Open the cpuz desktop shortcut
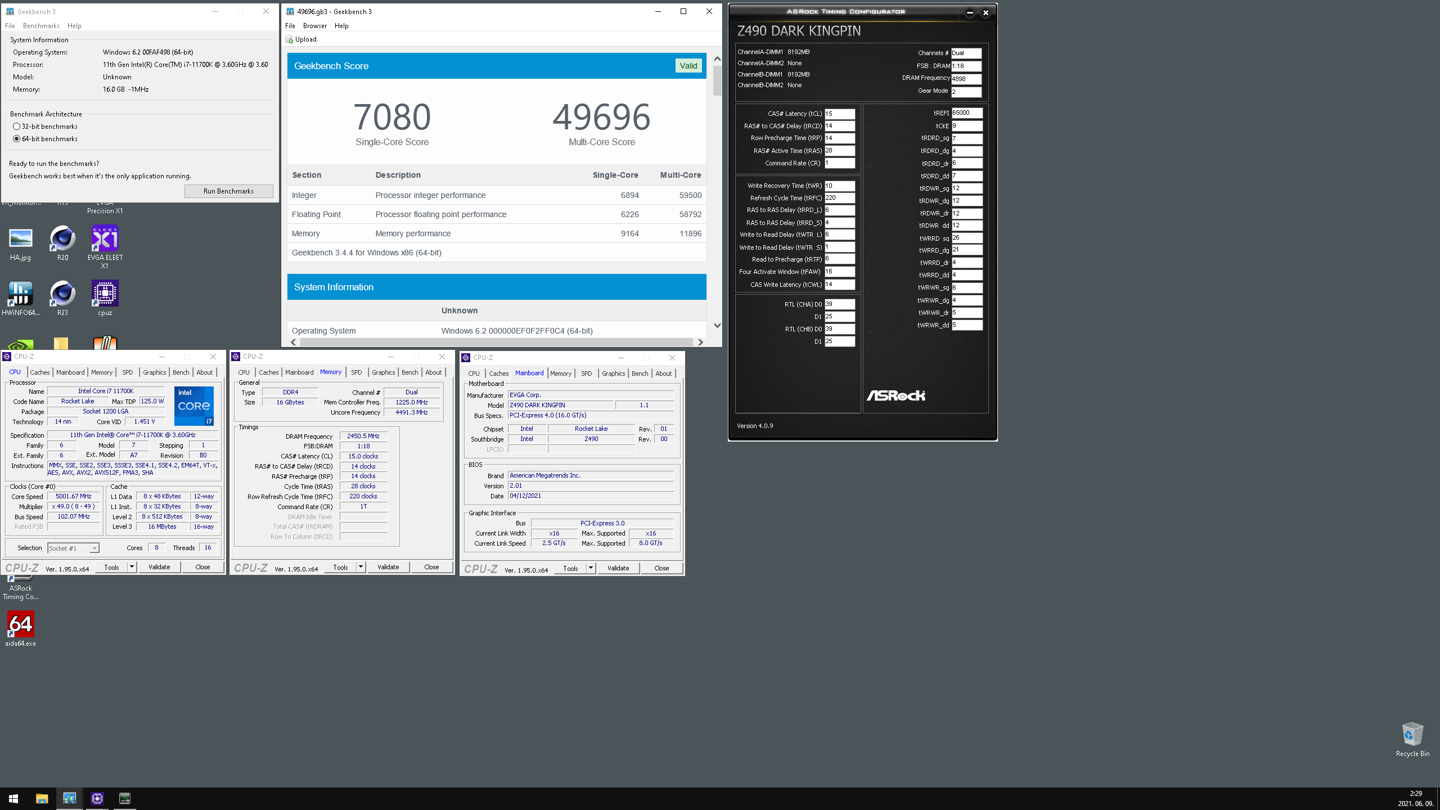Screen dimensions: 1440x810 pyautogui.click(x=105, y=299)
